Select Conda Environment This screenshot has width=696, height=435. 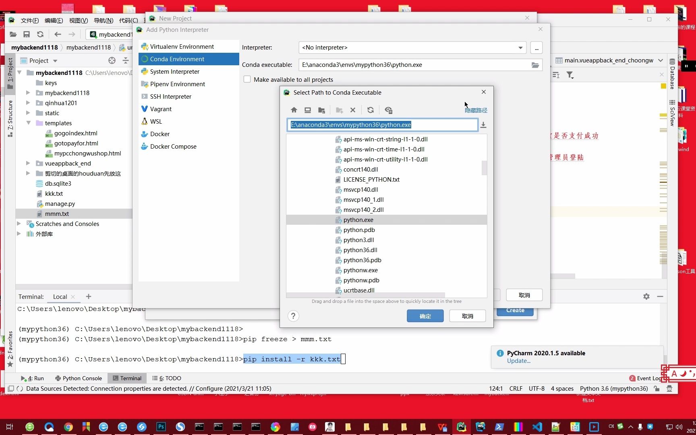pos(188,59)
